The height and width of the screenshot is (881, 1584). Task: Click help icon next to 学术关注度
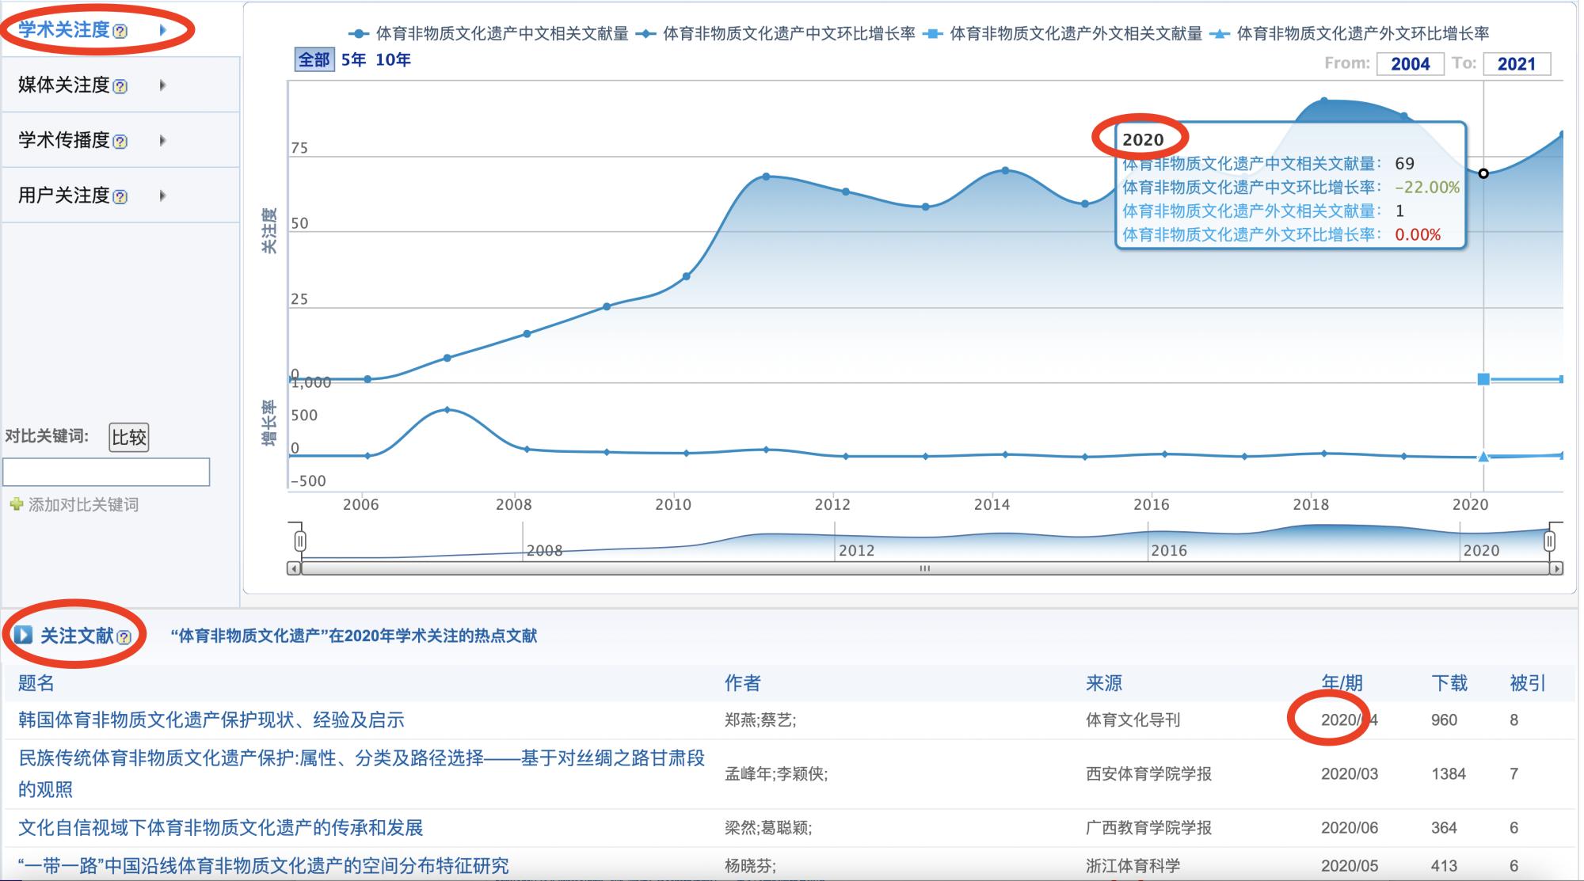[x=120, y=32]
